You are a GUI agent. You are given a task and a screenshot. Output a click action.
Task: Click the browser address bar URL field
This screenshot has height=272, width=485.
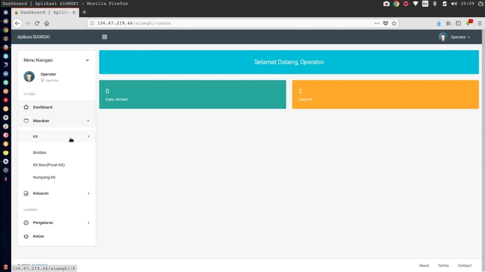(x=227, y=23)
